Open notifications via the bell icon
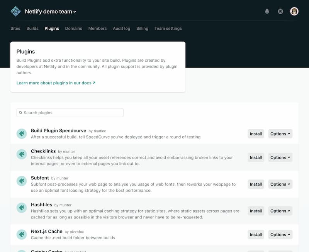The width and height of the screenshot is (309, 252). point(267,11)
